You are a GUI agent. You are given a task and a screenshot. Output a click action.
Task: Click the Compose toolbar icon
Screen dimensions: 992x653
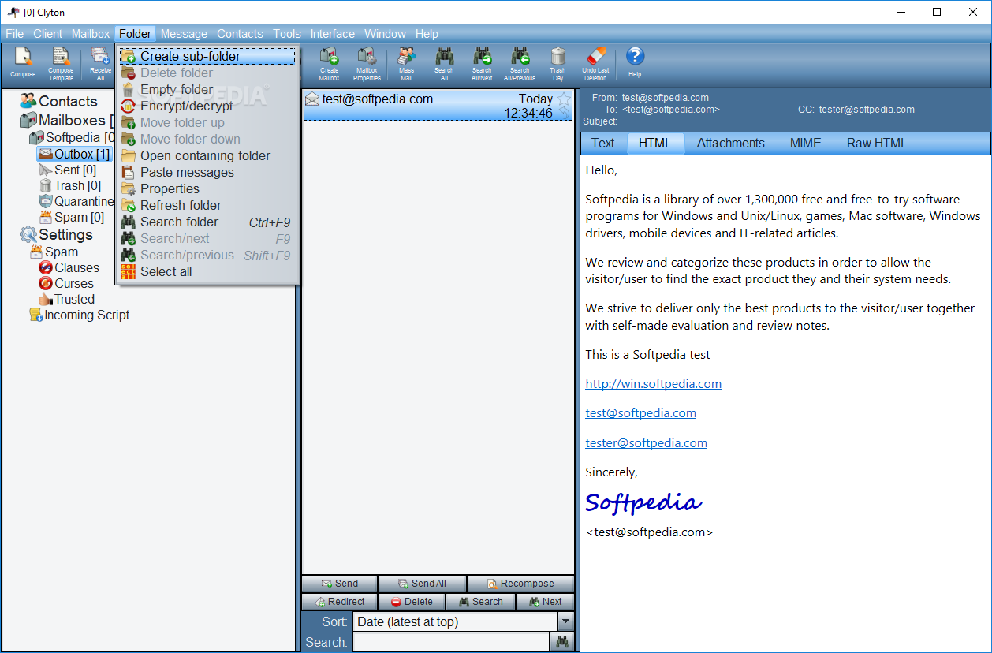point(23,63)
